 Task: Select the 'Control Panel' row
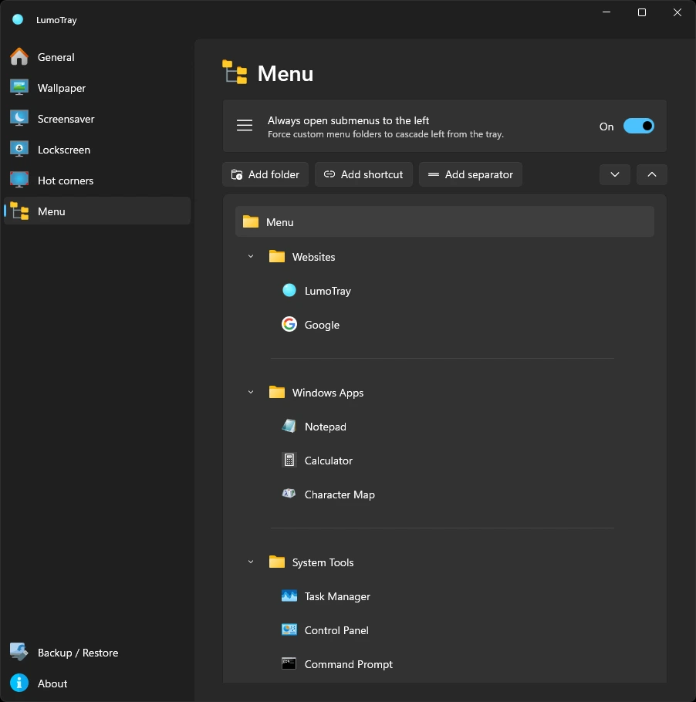click(444, 630)
